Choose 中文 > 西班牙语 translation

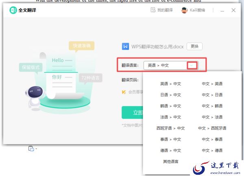[212, 128]
